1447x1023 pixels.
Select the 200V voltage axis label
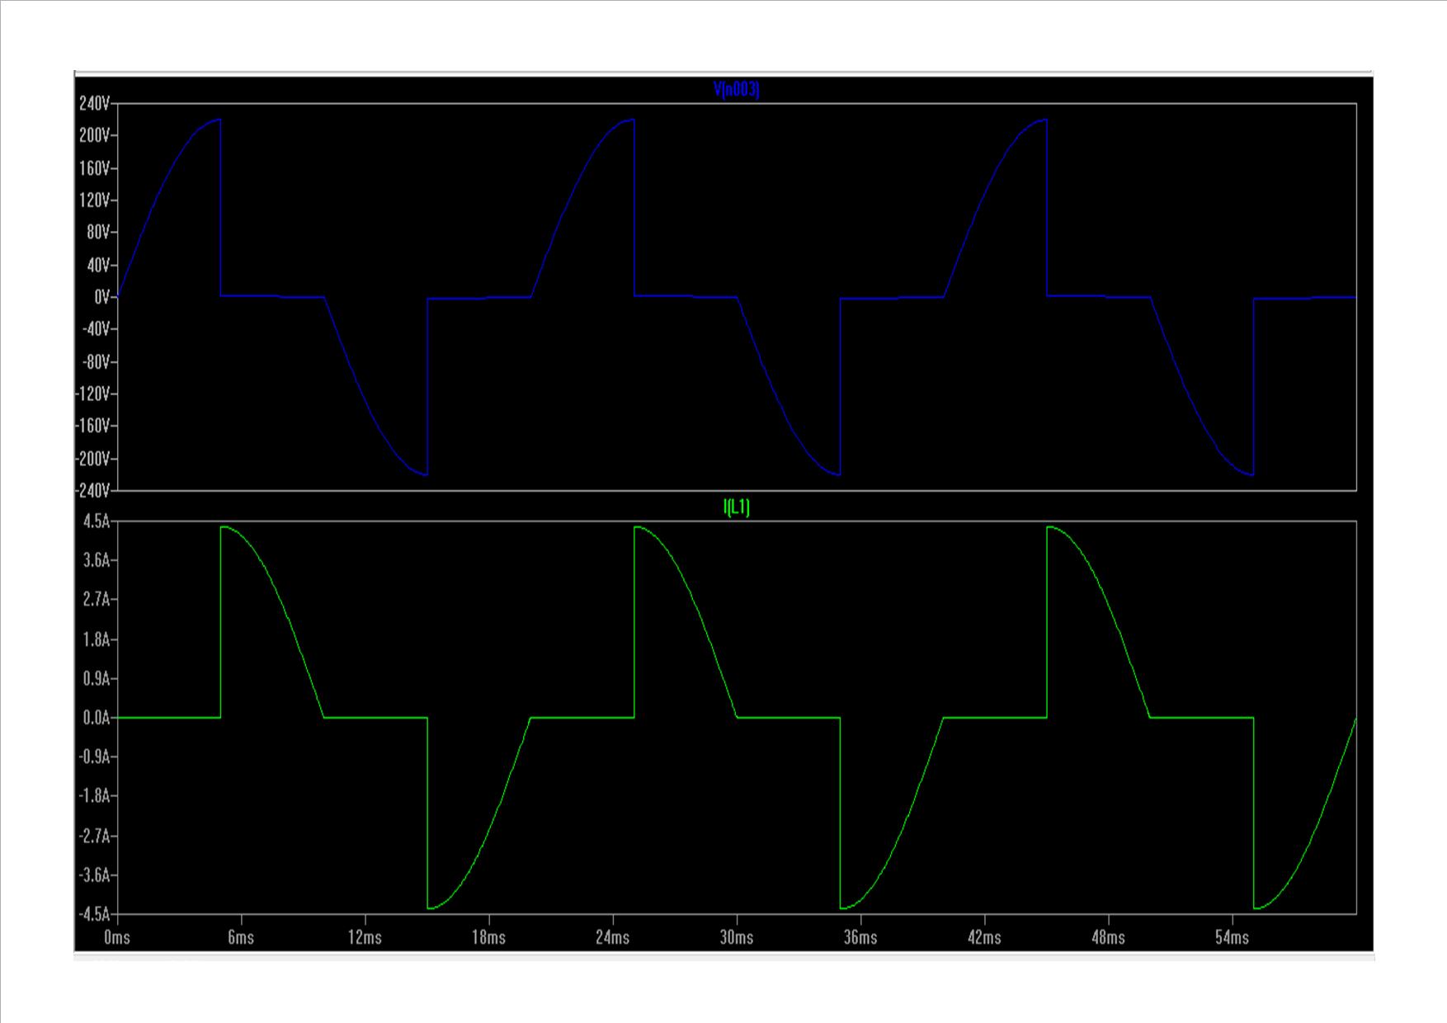(x=94, y=135)
